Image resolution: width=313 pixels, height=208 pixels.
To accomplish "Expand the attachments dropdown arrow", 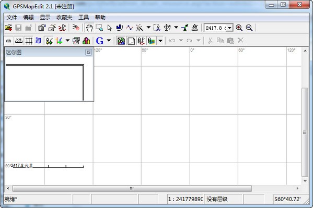I will [160, 41].
